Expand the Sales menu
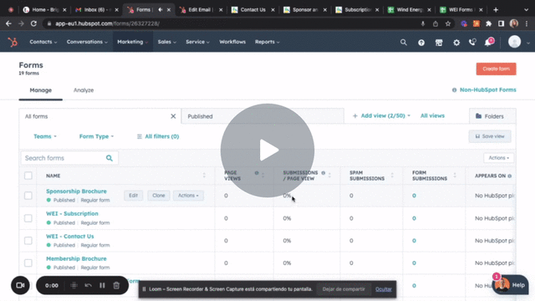This screenshot has width=535, height=301. coord(167,42)
